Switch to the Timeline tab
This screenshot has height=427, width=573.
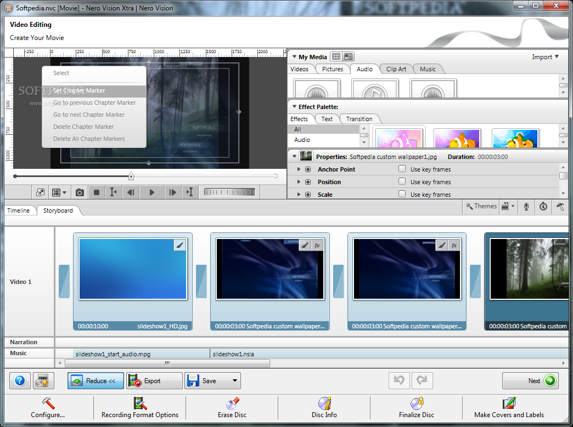click(18, 210)
